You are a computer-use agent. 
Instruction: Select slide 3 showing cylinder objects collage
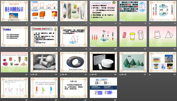pyautogui.click(x=74, y=11)
